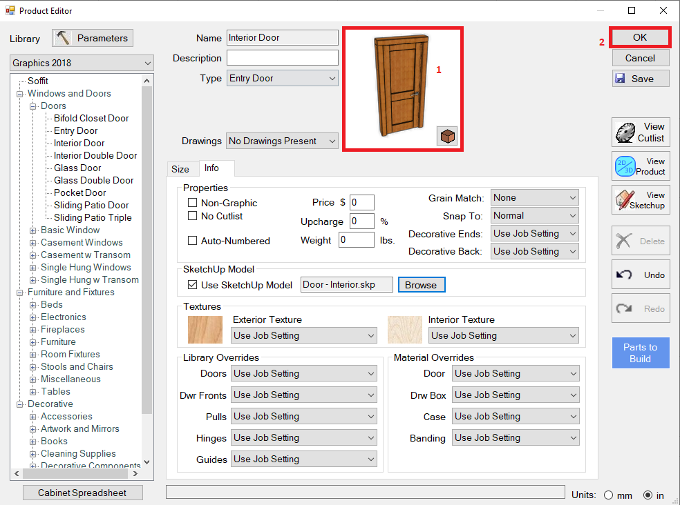Click the Product Editor title bar icon
Screen dimensions: 680x505
tap(10, 10)
